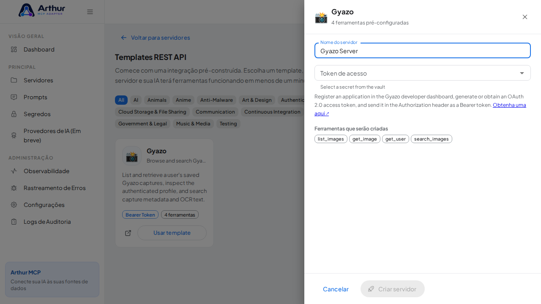
Task: Filter by Music & Media category
Action: (x=193, y=124)
